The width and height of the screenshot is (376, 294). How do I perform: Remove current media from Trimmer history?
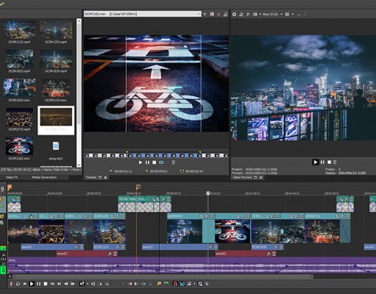pyautogui.click(x=219, y=15)
